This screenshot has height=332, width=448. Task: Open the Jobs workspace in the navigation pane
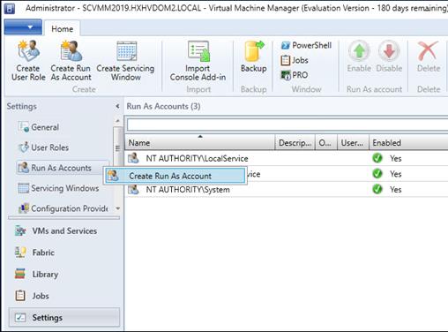point(64,296)
